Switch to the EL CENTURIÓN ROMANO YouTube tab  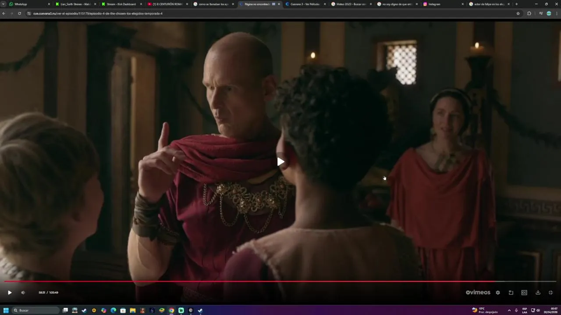coord(167,4)
